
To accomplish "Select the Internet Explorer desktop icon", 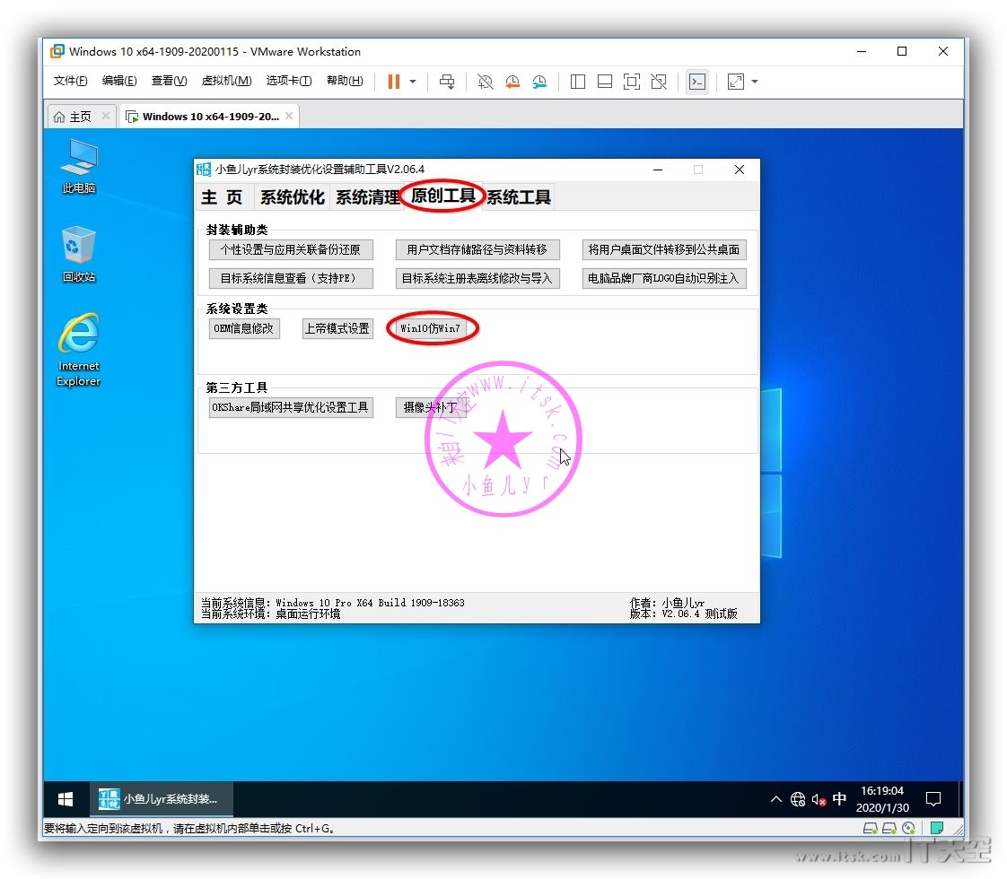I will click(x=78, y=351).
